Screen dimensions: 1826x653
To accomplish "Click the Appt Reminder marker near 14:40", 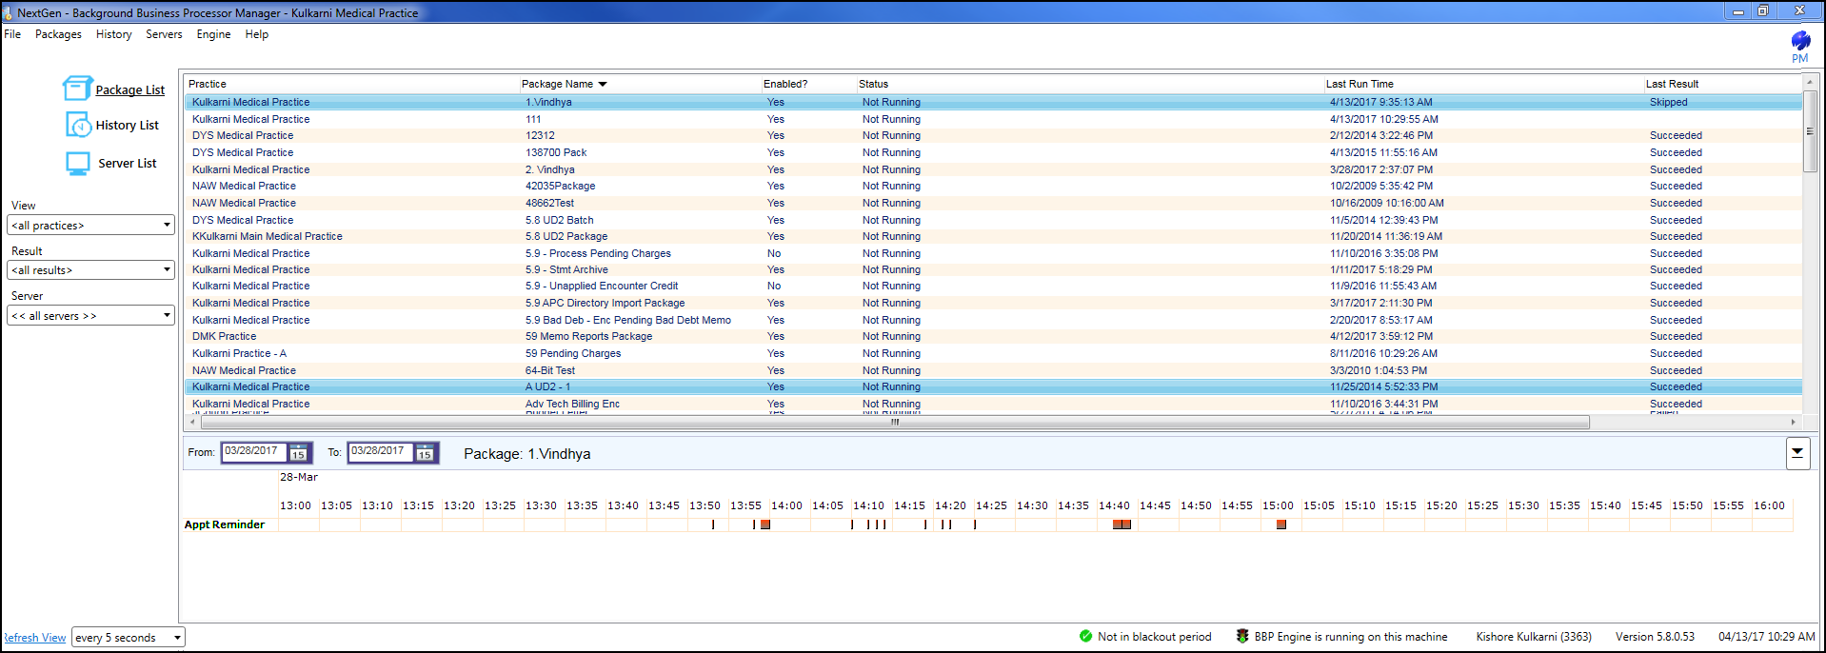I will click(1121, 524).
